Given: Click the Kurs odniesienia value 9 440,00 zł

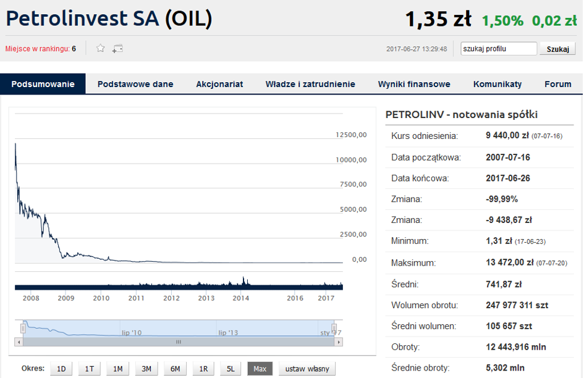Looking at the screenshot, I should click(507, 135).
